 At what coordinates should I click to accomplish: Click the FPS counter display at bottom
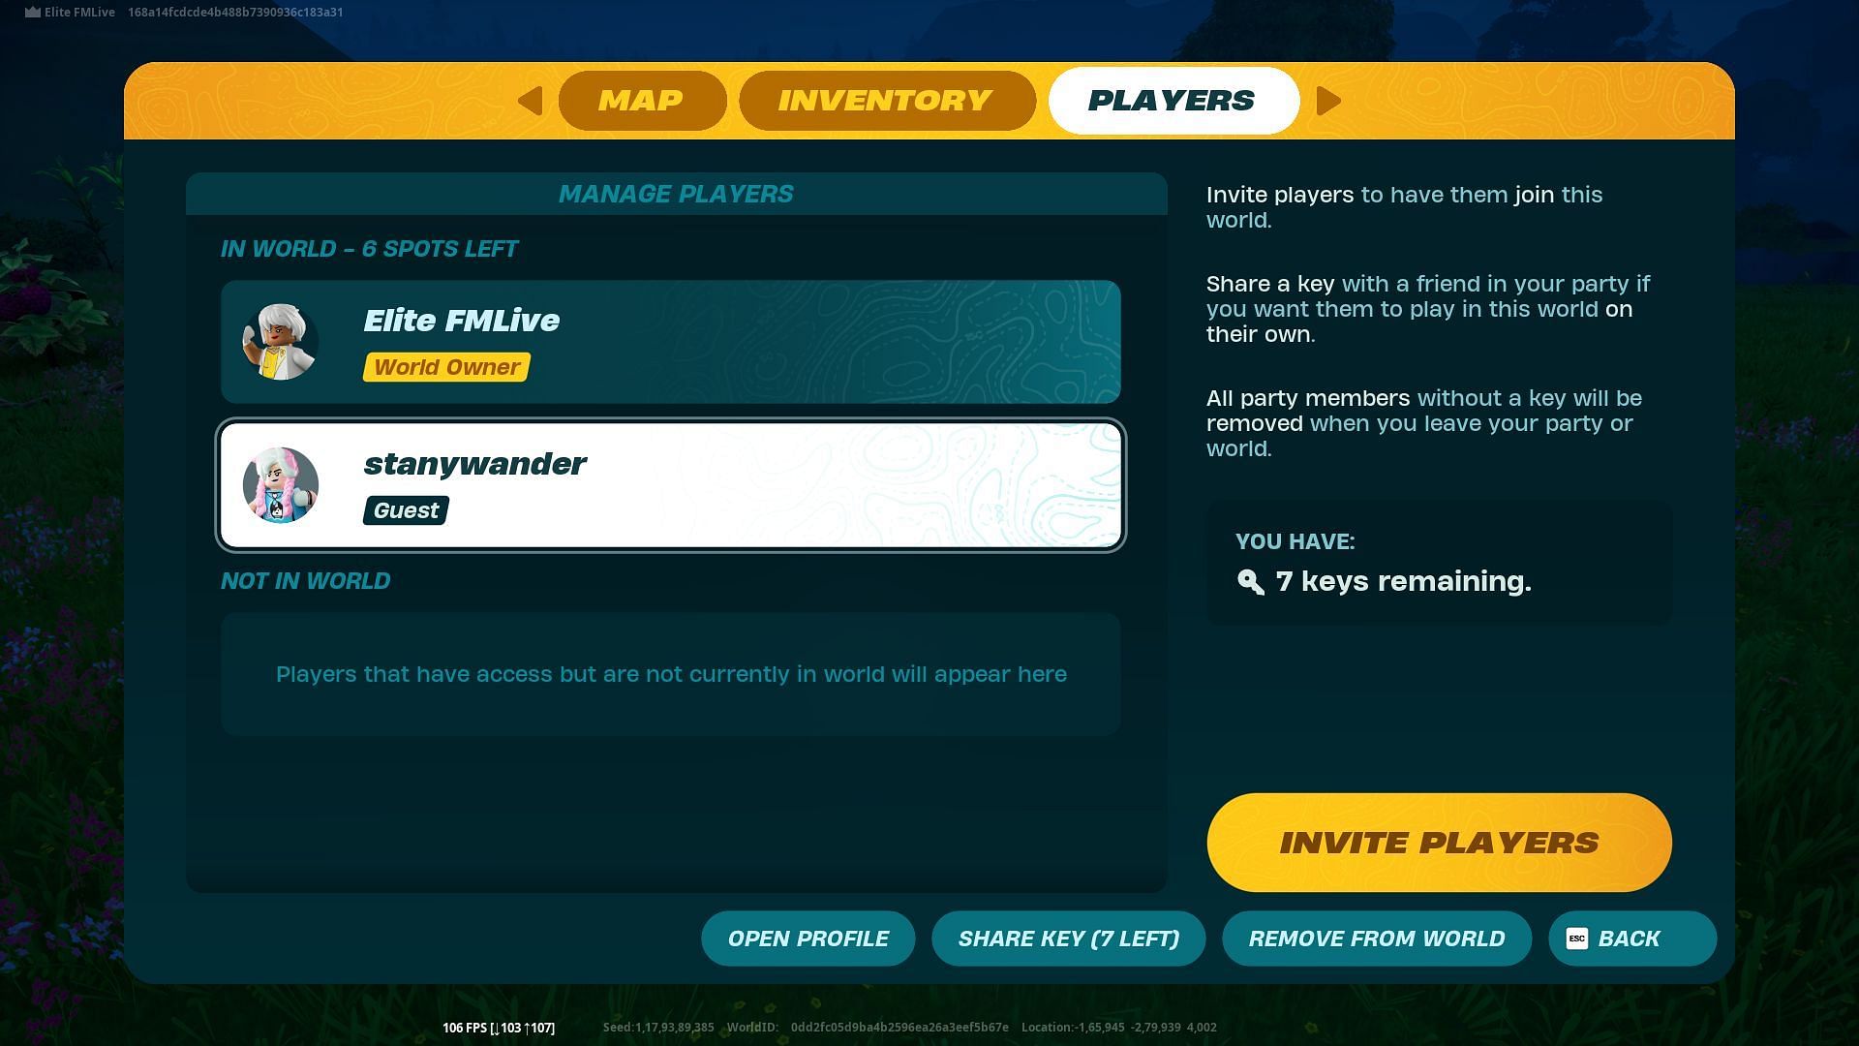tap(497, 1029)
